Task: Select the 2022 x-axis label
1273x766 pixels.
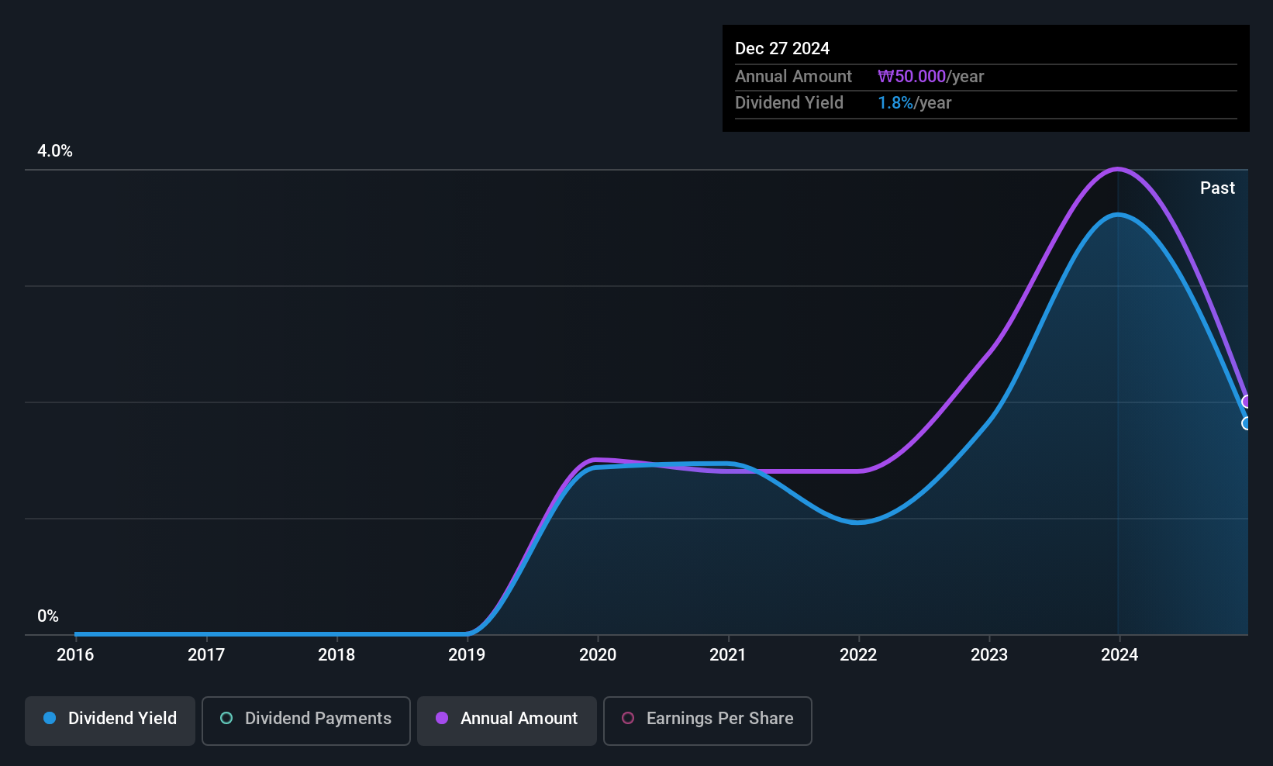Action: pos(858,654)
